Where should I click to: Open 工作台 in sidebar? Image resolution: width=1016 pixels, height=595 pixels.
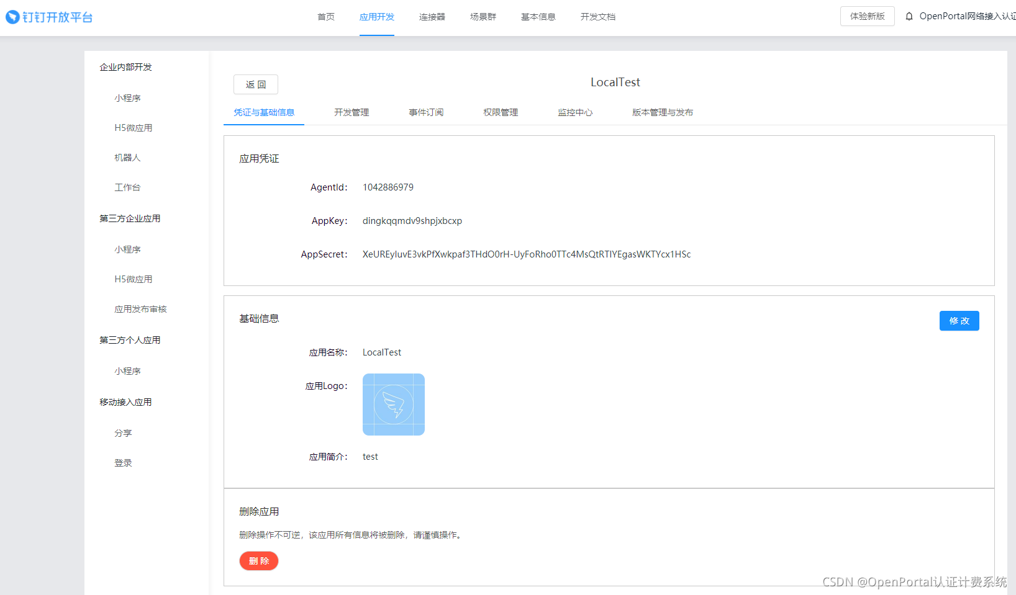127,187
